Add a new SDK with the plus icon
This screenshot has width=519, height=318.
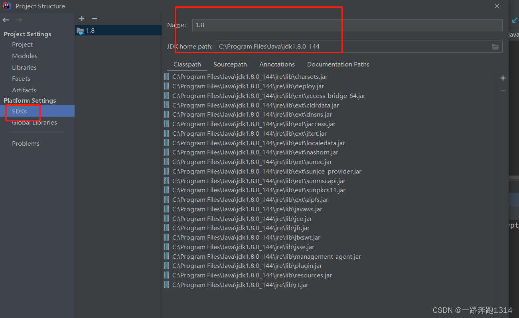[82, 19]
